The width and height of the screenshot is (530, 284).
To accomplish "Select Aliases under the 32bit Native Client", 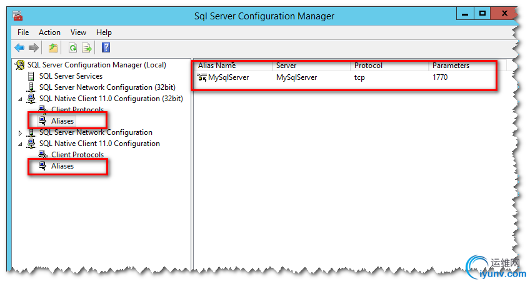I will 62,121.
